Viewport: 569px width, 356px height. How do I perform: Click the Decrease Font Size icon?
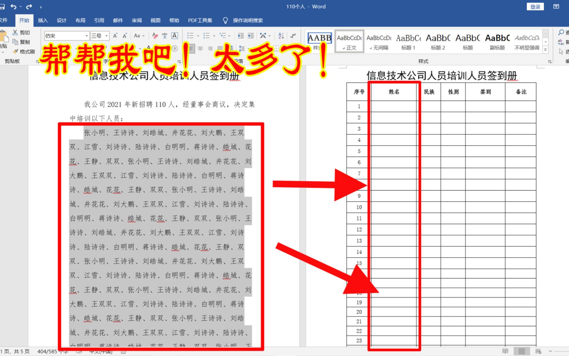pyautogui.click(x=124, y=36)
